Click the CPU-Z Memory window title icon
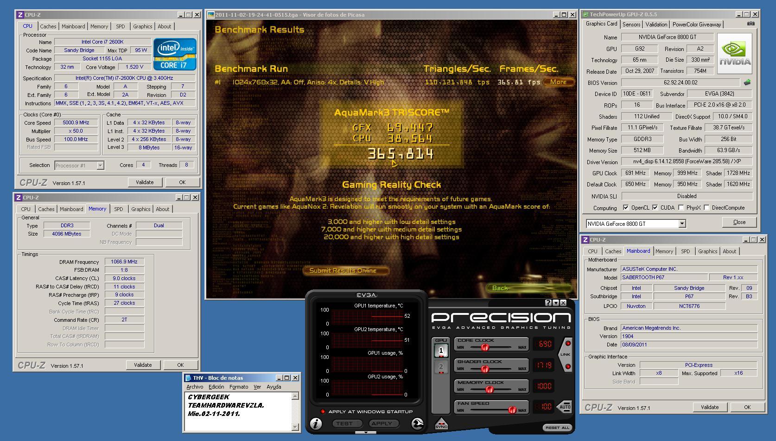 [x=19, y=198]
